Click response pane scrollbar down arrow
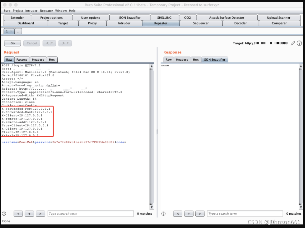This screenshot has width=305, height=228. click(x=301, y=207)
